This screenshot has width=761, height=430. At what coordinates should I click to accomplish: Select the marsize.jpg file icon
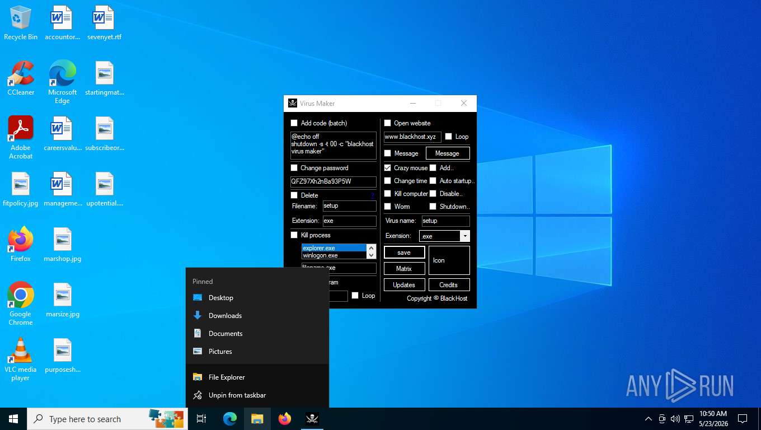62,300
